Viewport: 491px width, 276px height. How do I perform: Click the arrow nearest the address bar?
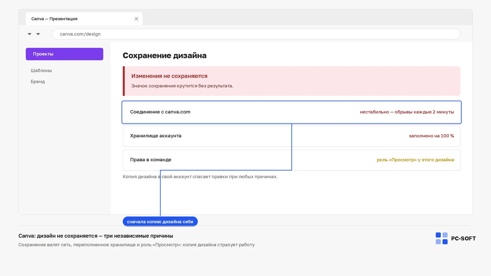[x=38, y=34]
